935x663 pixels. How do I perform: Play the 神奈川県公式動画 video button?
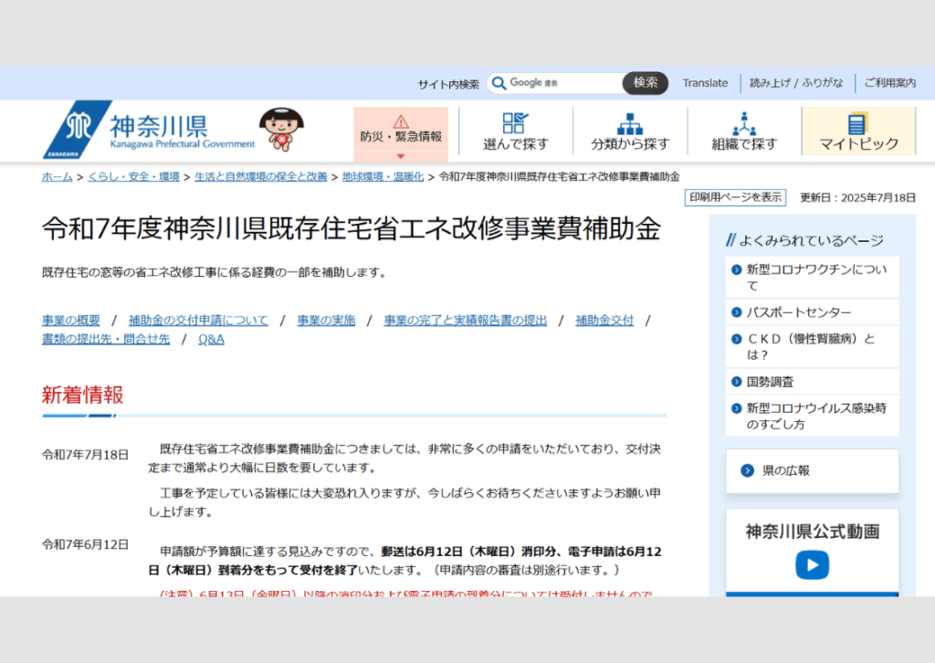812,565
